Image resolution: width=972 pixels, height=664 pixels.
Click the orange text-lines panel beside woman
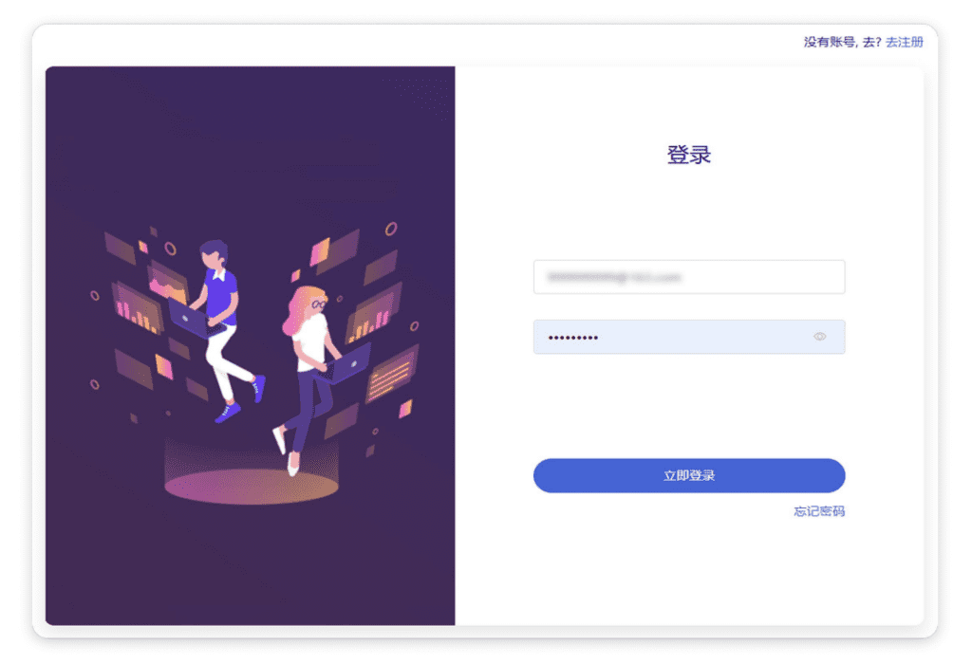click(392, 376)
